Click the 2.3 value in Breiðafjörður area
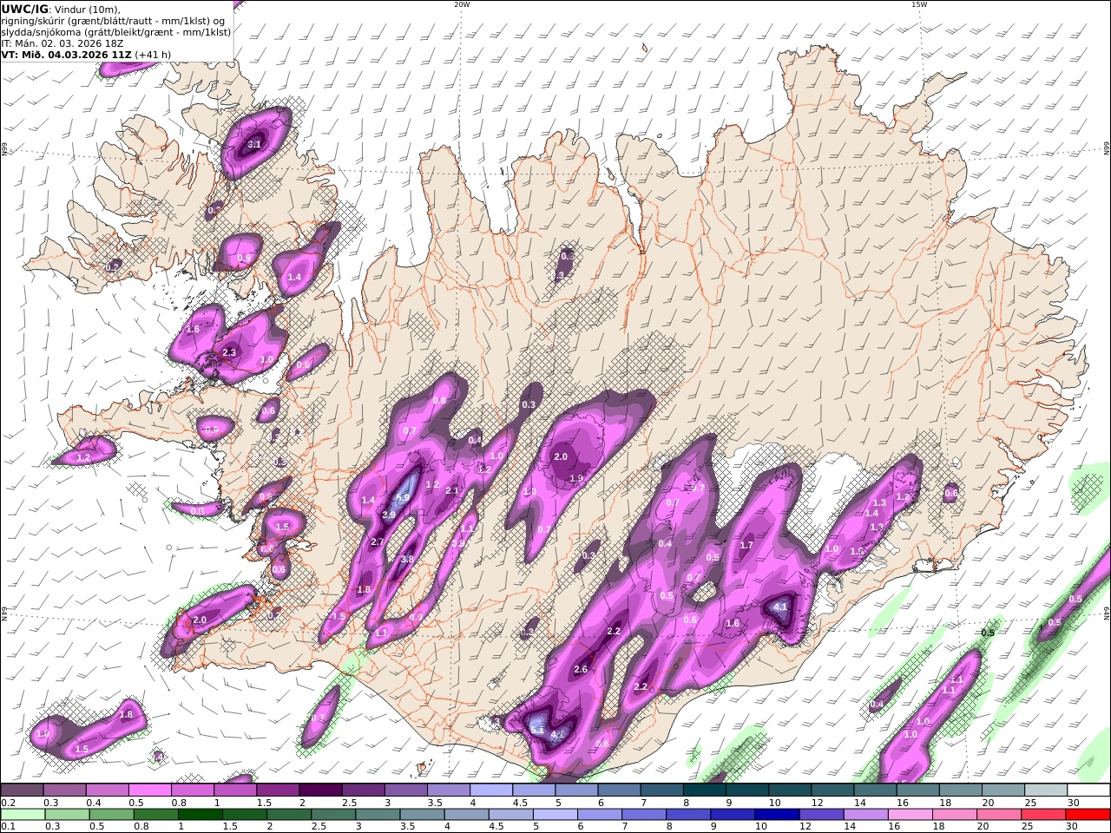The width and height of the screenshot is (1111, 833). click(x=229, y=352)
